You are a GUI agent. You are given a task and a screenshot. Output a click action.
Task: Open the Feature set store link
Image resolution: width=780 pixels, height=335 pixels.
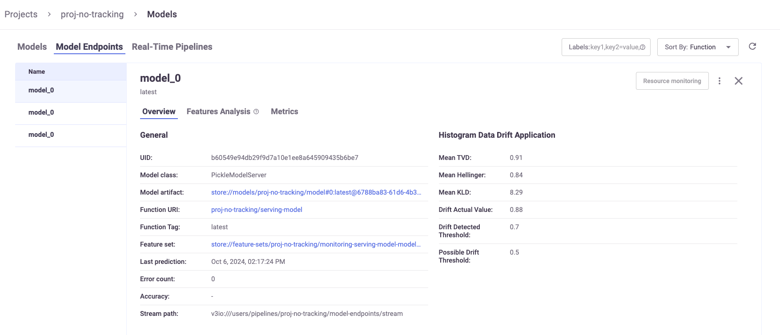[316, 244]
